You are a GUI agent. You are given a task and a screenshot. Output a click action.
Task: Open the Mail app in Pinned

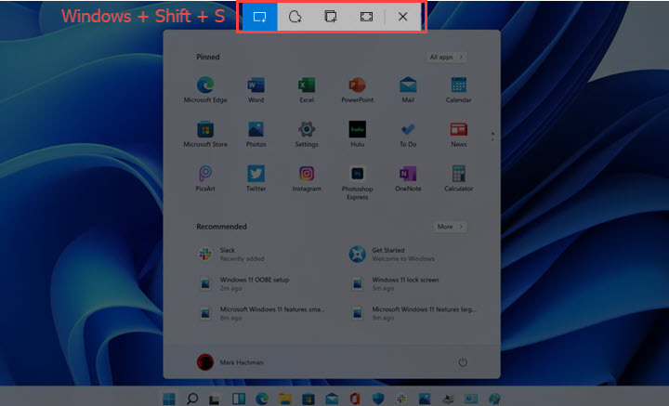408,90
